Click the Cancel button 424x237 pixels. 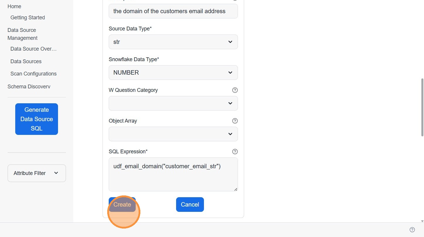tap(190, 205)
